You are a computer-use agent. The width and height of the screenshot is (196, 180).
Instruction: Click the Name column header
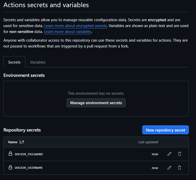point(13,142)
